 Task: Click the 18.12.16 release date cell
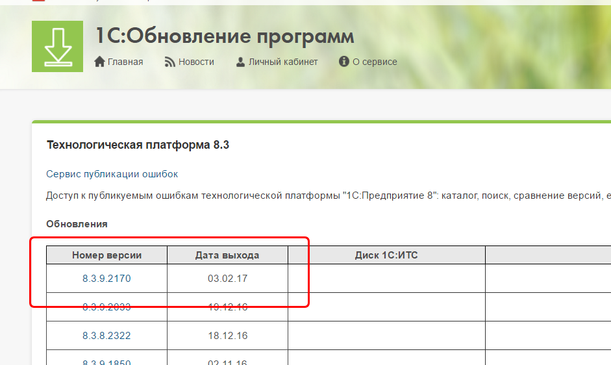(227, 336)
